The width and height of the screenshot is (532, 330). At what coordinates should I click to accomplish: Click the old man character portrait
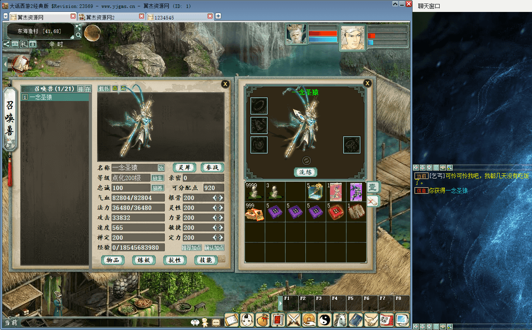296,34
